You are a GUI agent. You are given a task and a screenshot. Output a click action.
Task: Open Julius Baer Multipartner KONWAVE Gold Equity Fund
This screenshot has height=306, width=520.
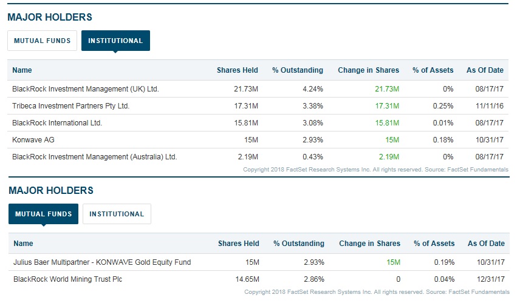102,262
